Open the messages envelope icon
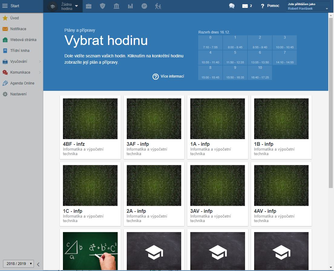334x271 pixels. [x=245, y=6]
